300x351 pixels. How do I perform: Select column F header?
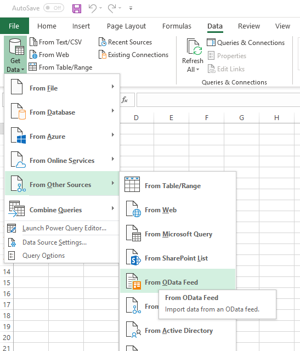[x=206, y=118]
